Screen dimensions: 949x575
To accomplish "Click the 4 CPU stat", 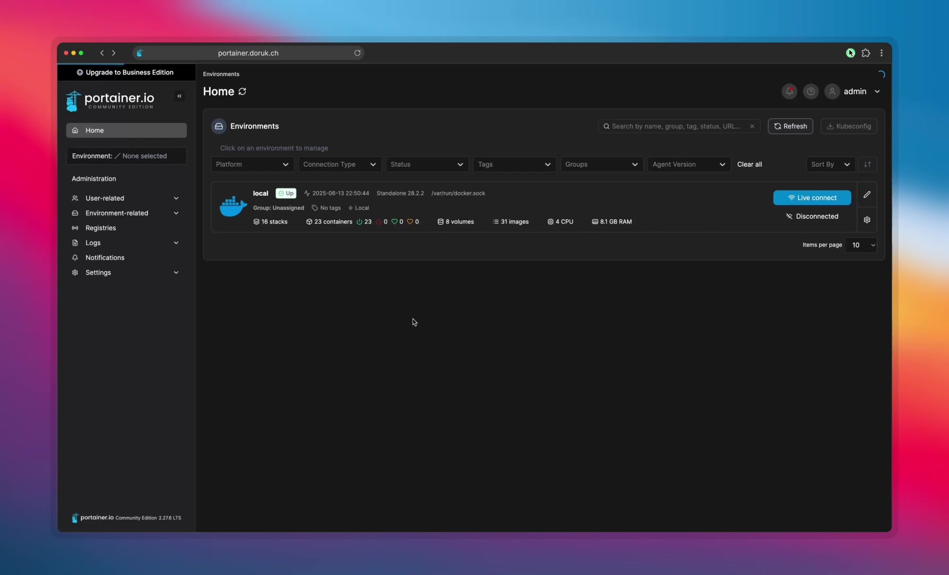I will (x=561, y=222).
